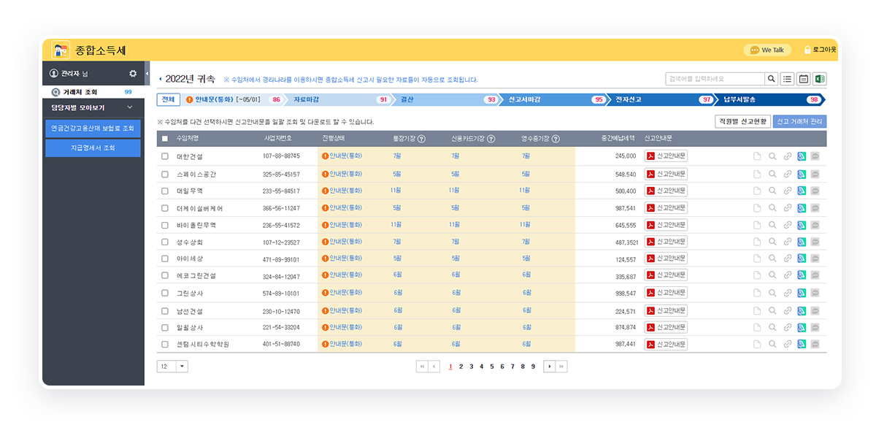Click the help icon next to 영수증기장
The image size is (876, 433).
(556, 139)
